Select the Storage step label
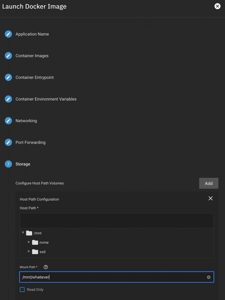 (23, 164)
